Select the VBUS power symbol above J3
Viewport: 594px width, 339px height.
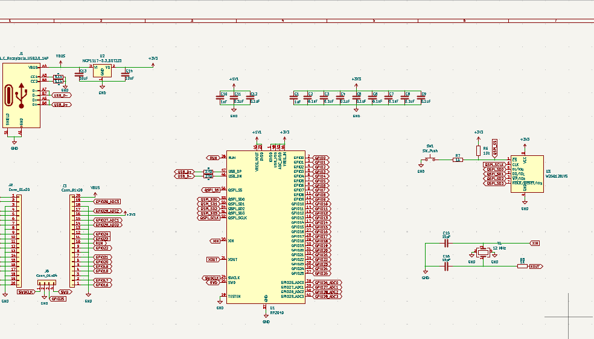(x=95, y=189)
